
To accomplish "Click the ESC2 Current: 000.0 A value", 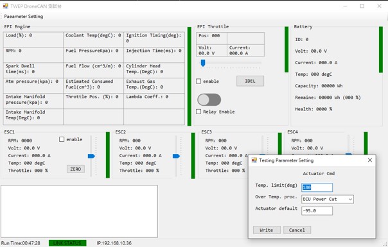I will (x=140, y=156).
